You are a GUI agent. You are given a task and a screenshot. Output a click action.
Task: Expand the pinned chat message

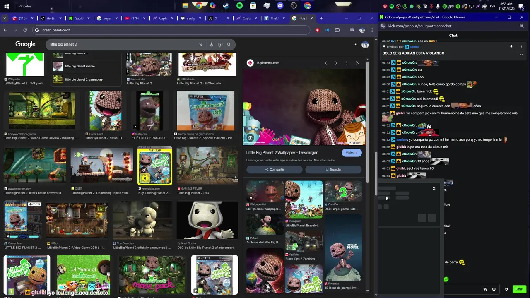click(x=521, y=55)
